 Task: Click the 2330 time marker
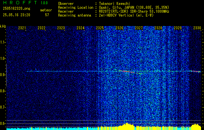[197, 28]
